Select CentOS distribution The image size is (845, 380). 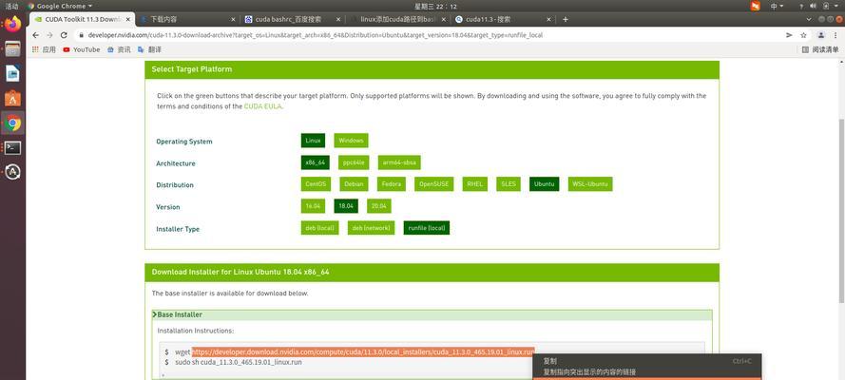[316, 184]
